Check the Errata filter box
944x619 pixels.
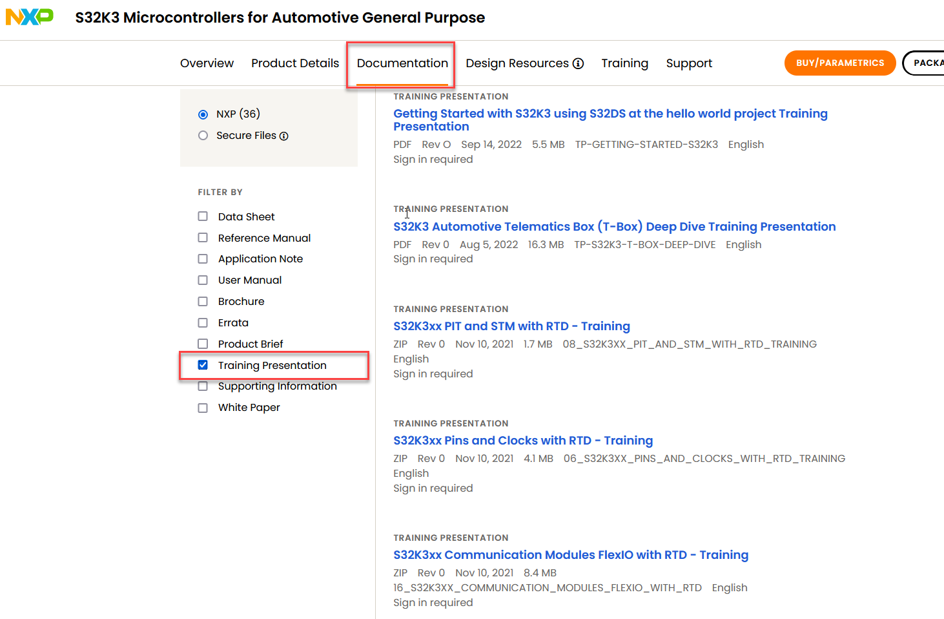click(x=203, y=323)
